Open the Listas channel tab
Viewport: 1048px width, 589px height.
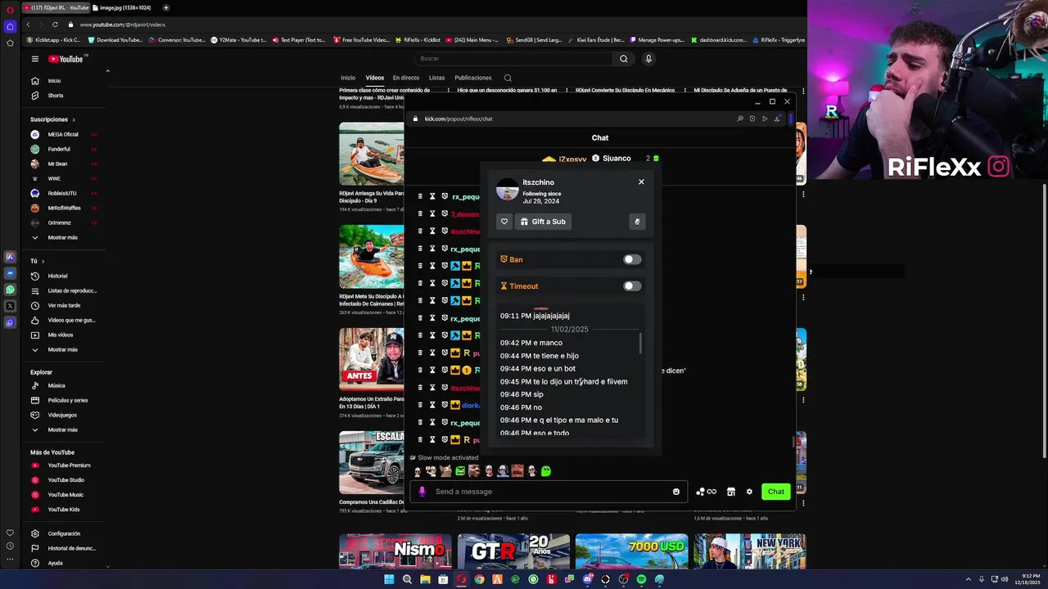pos(437,78)
